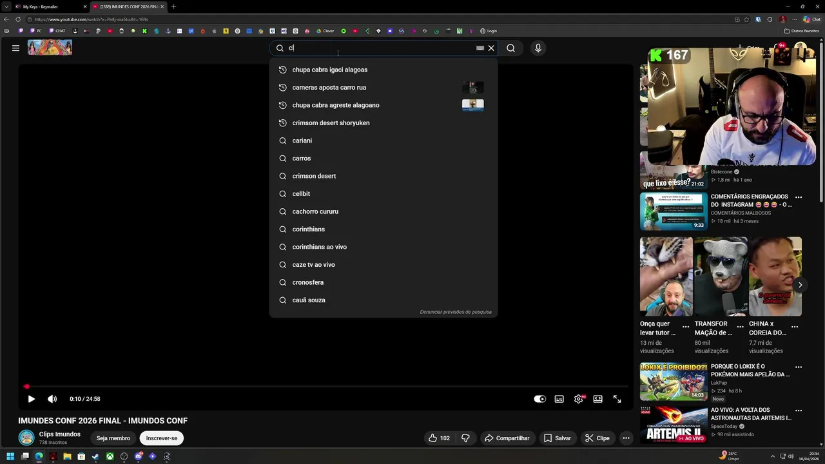Play the video with the play button
Viewport: 825px width, 464px height.
pyautogui.click(x=31, y=399)
